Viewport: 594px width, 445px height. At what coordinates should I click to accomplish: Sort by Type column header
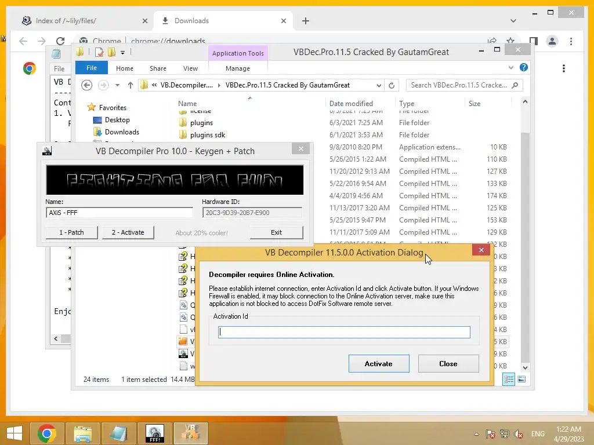[x=407, y=104]
